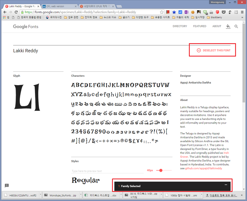Open the blackberry bookmark folder
This screenshot has height=201, width=247.
coord(214,17)
